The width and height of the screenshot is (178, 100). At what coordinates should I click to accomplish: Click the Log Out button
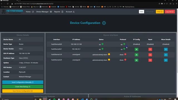pos(170,12)
